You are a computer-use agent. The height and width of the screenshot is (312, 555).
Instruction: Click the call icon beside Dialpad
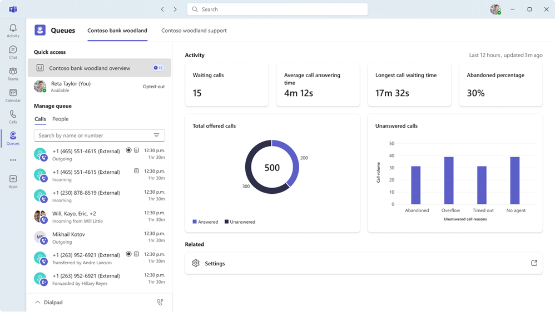[160, 302]
